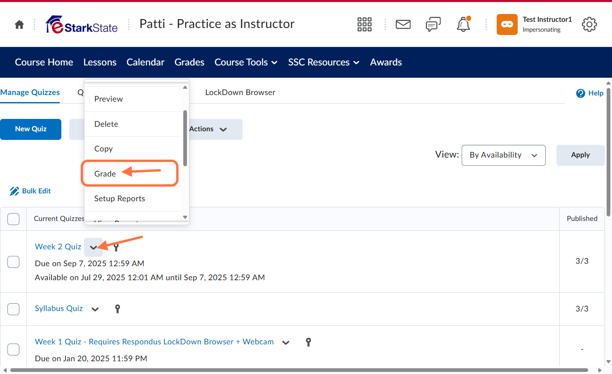Click the context menu scroll-down arrow
Image resolution: width=612 pixels, height=374 pixels.
click(x=185, y=217)
